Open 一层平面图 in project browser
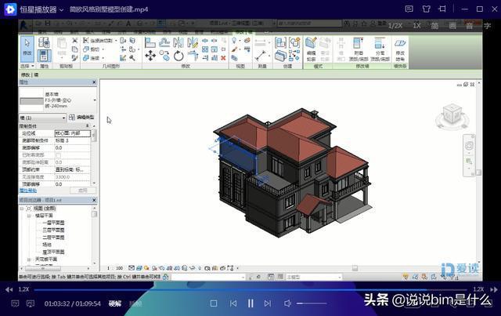 55,223
